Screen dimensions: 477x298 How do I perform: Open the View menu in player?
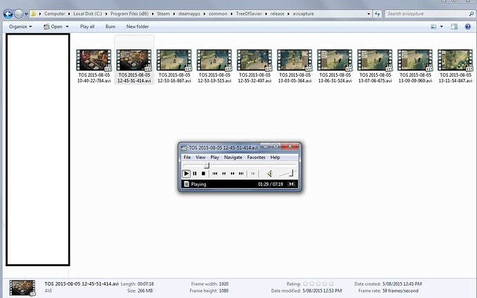click(x=200, y=158)
